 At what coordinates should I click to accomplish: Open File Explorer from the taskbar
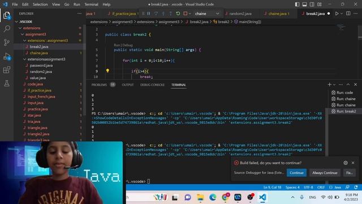(x=200, y=197)
